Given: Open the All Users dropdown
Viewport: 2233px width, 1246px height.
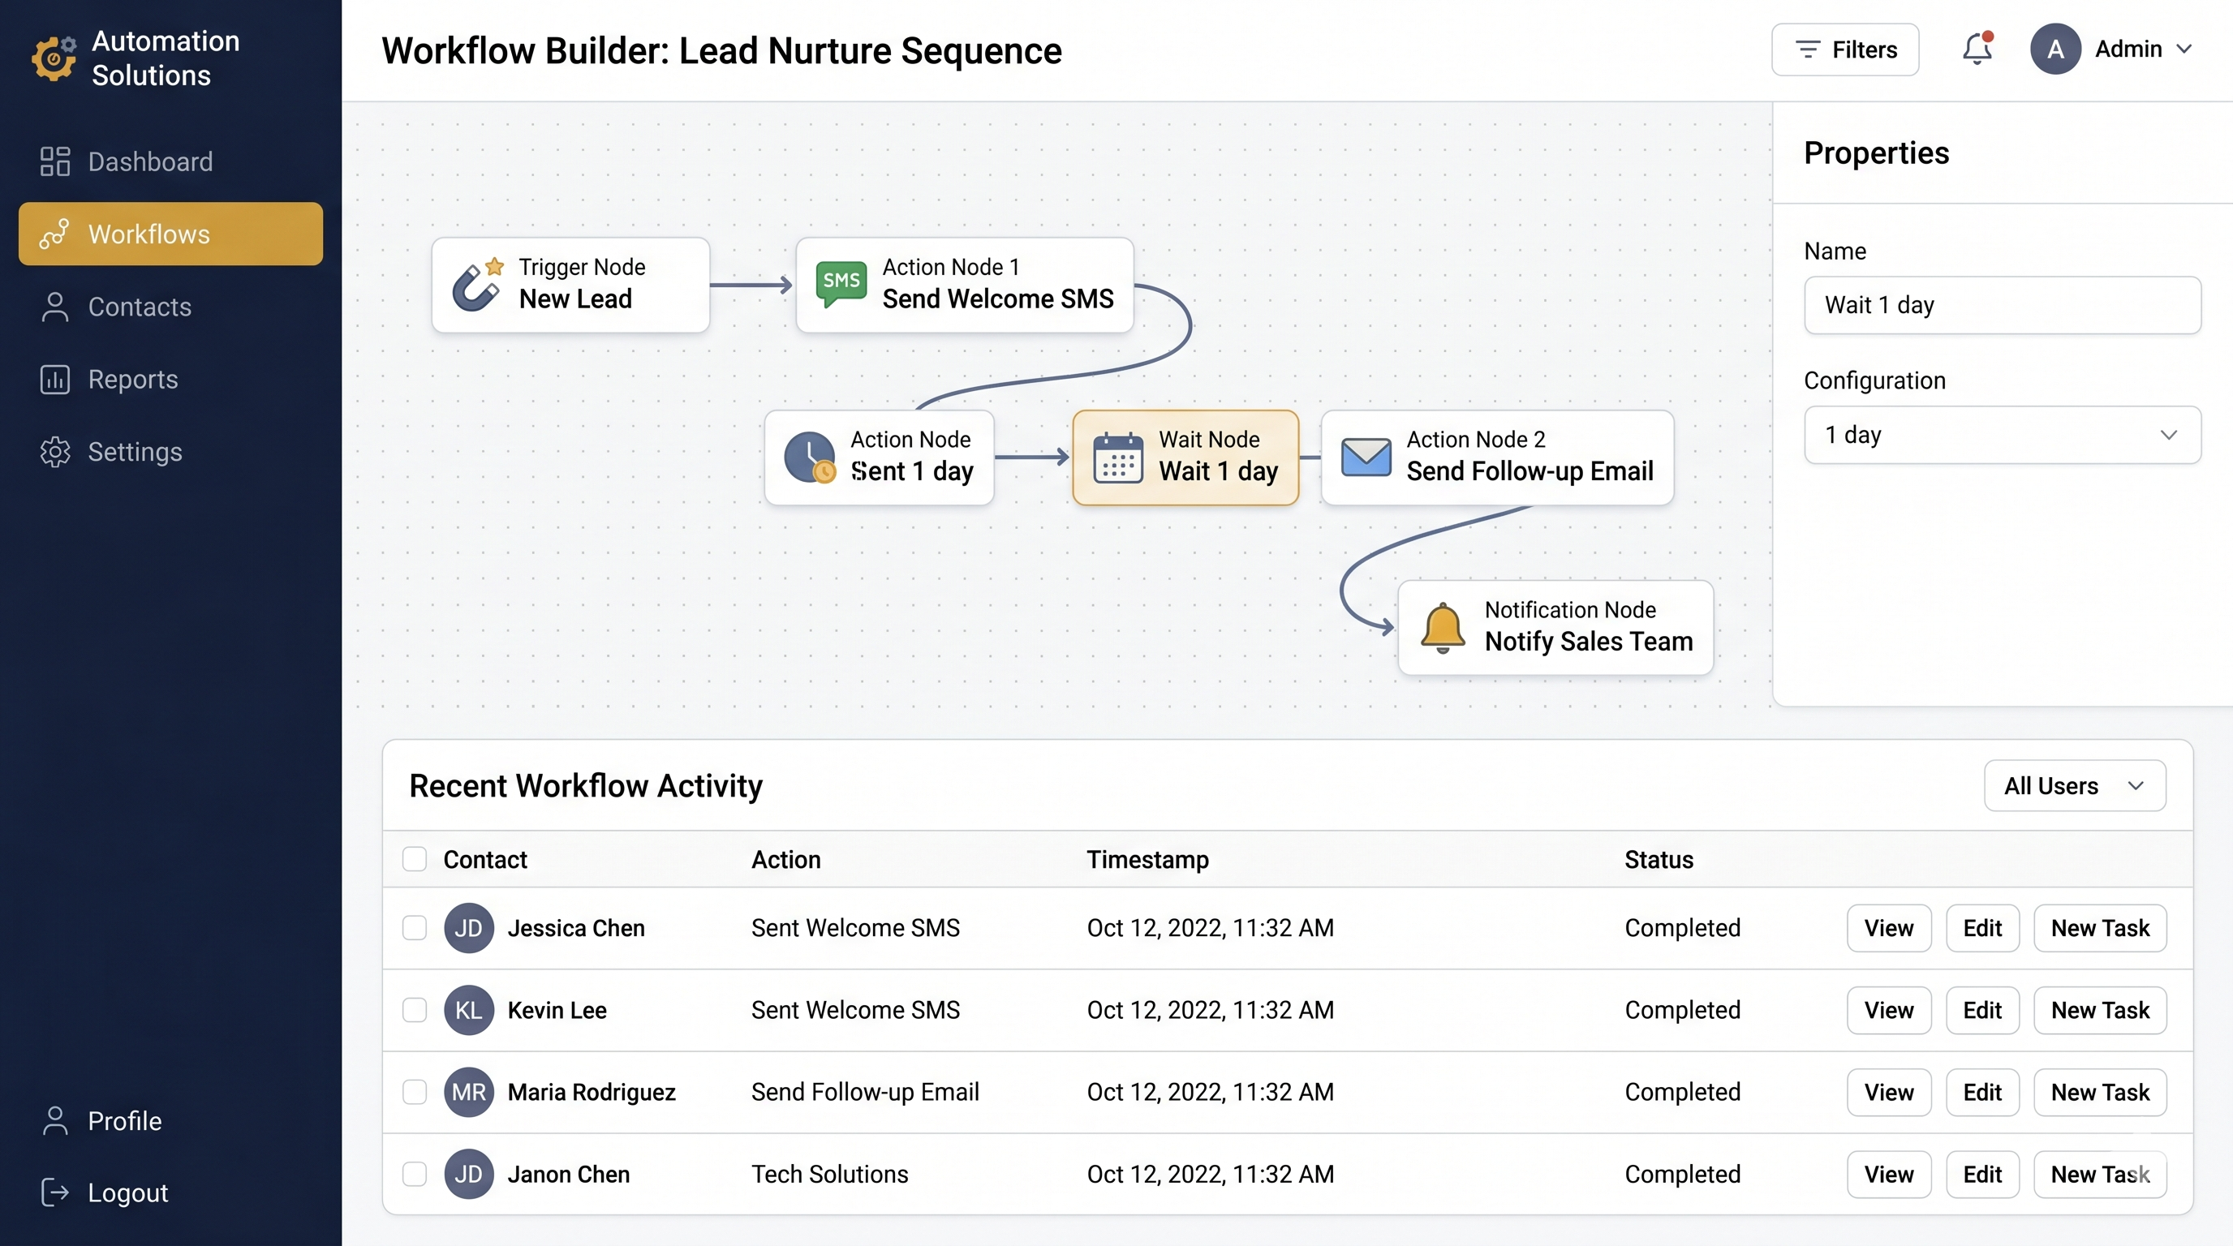Looking at the screenshot, I should click(2074, 786).
